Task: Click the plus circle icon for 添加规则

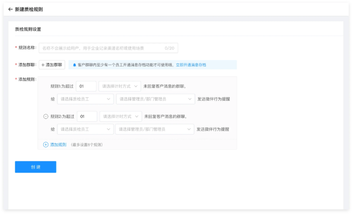Action: click(45, 145)
